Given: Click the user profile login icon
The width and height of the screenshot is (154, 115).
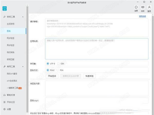Looking at the screenshot, I should pyautogui.click(x=149, y=7).
